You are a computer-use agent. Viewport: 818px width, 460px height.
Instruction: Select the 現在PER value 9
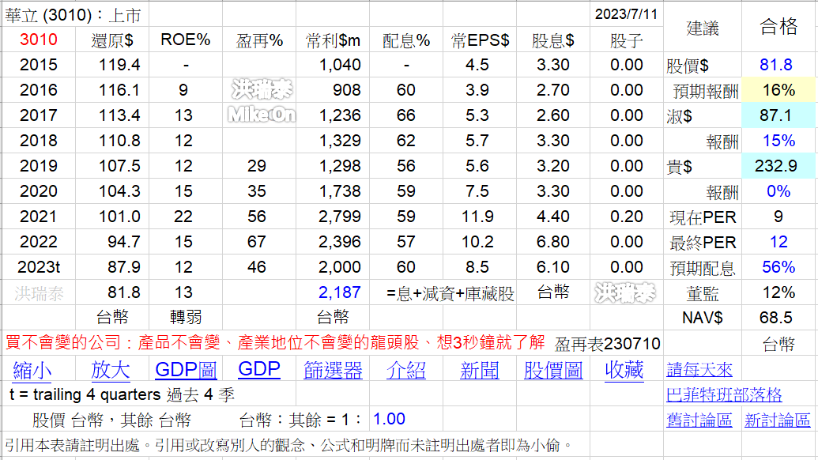[x=778, y=216]
